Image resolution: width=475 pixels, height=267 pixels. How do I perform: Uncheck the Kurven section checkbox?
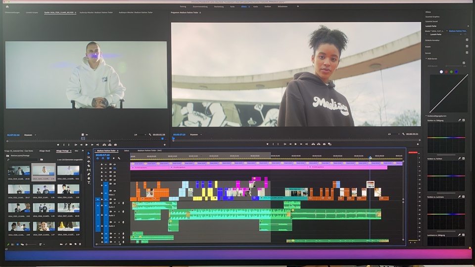pos(467,52)
